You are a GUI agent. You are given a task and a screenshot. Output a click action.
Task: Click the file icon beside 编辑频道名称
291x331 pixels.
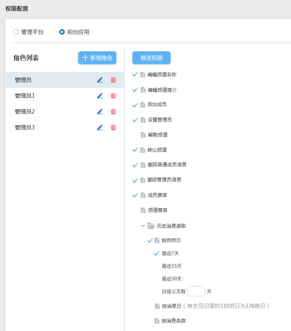[143, 75]
